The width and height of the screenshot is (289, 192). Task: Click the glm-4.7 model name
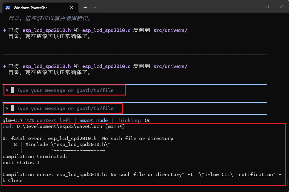11,121
